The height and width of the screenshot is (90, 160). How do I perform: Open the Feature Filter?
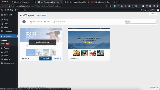click(59, 22)
